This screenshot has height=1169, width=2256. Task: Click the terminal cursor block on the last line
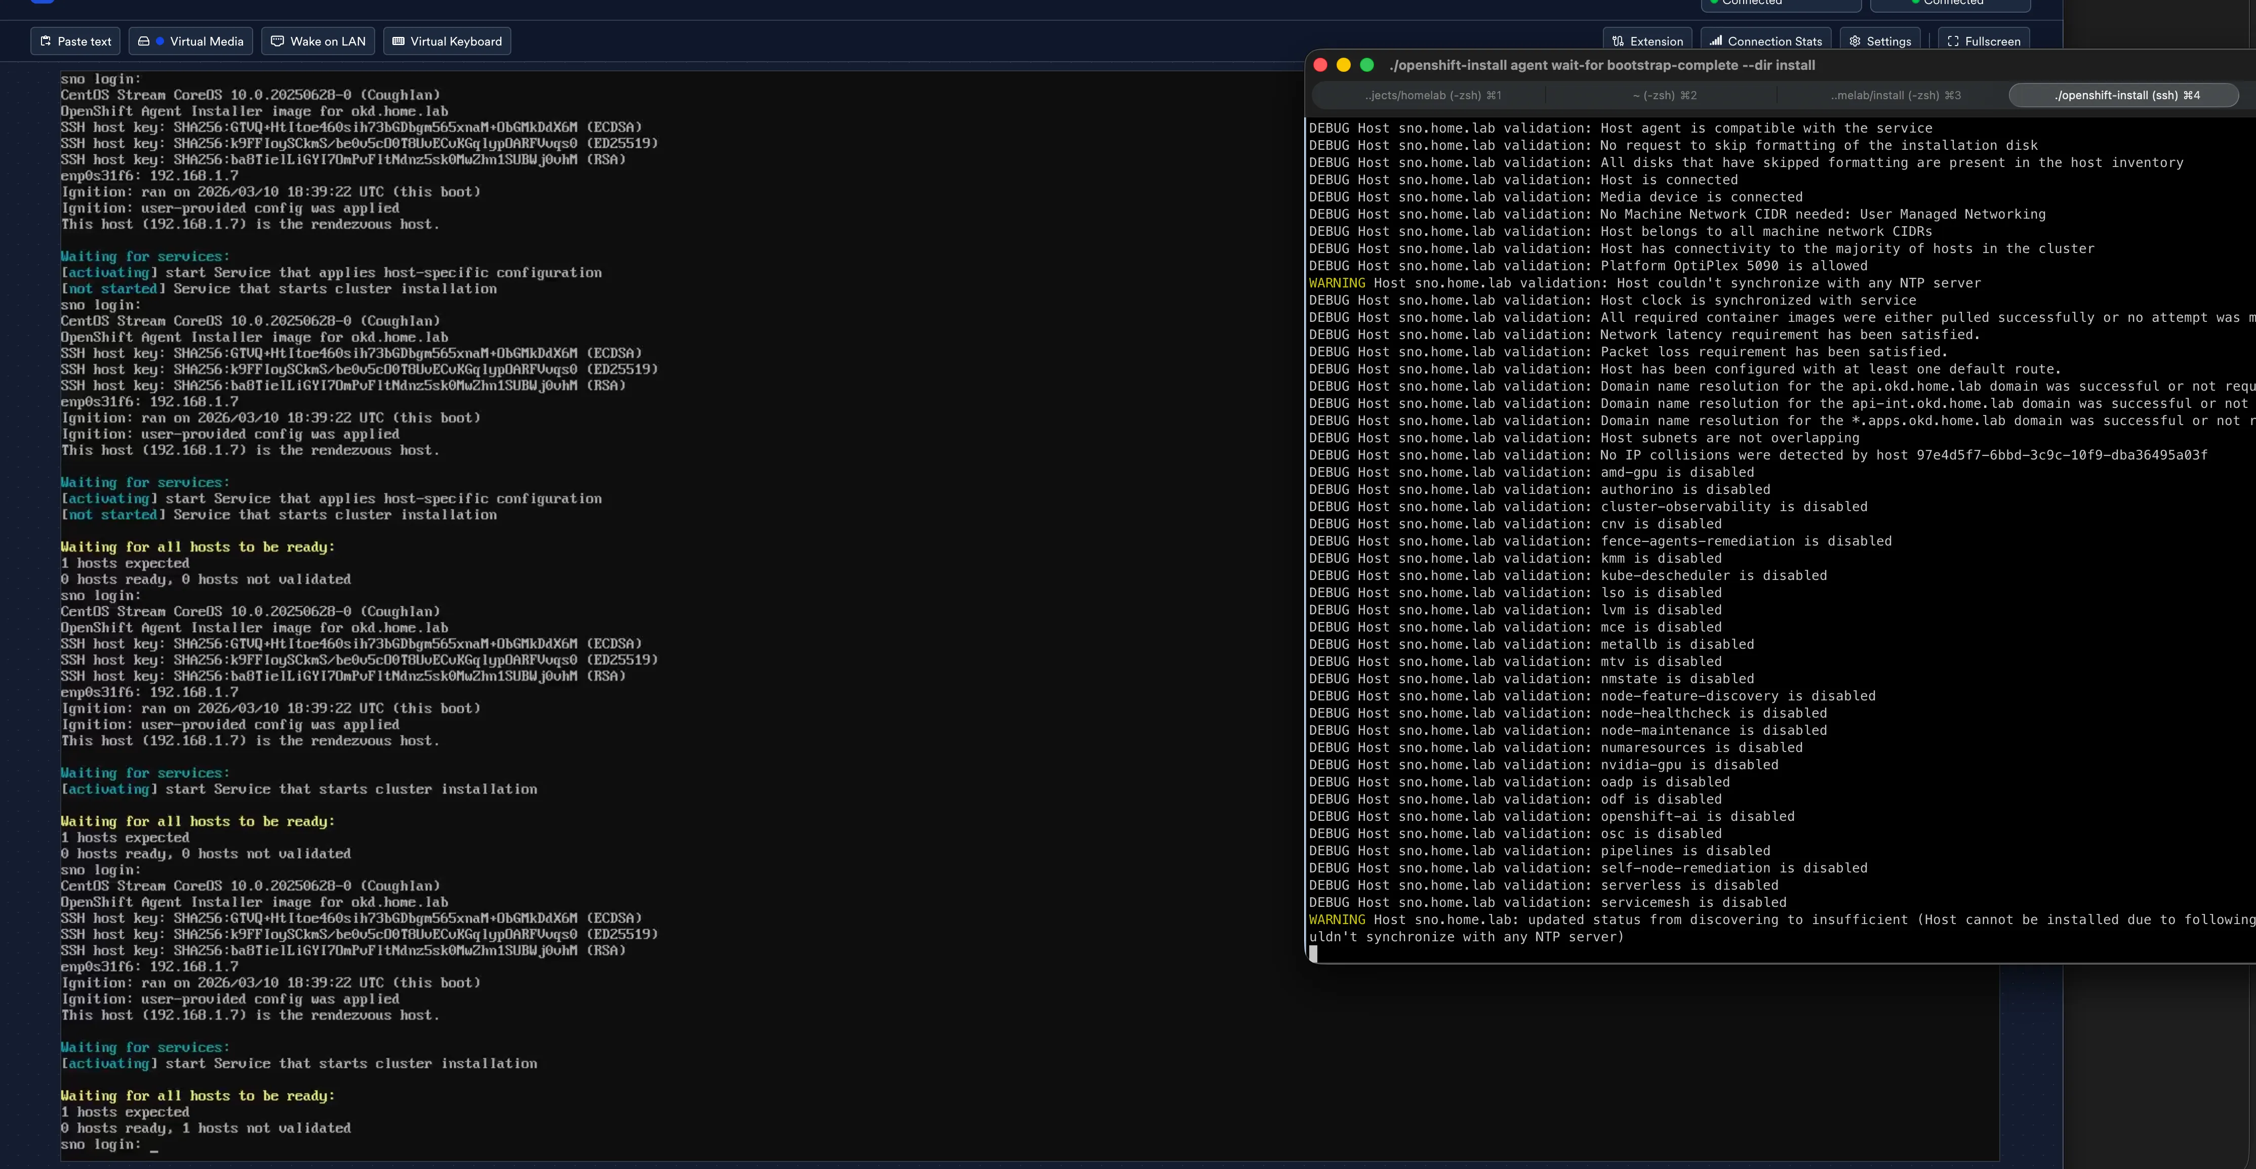(x=1313, y=953)
